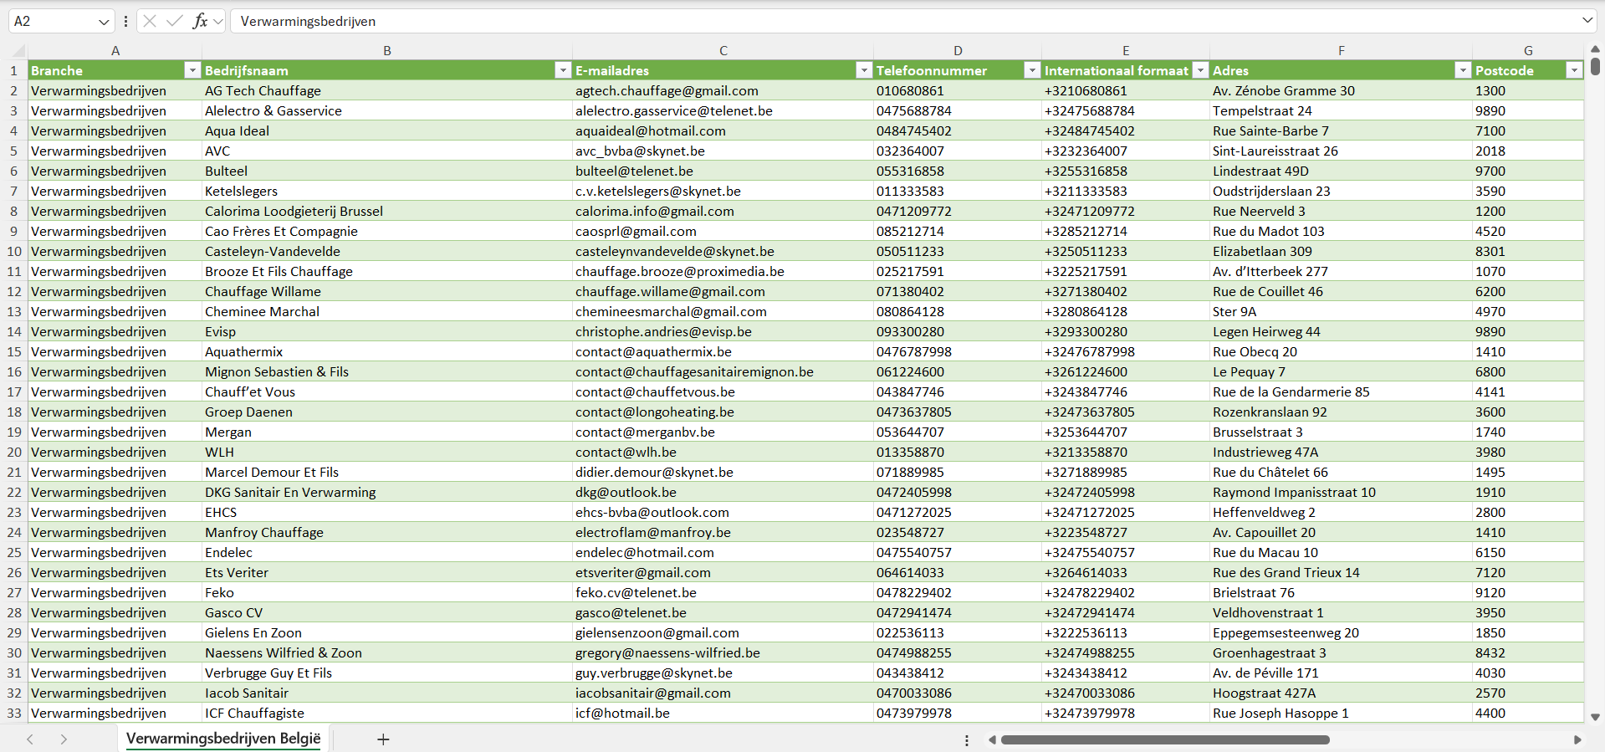Open the Bedrijfsnaam filter dropdown
Viewport: 1605px width, 752px height.
click(563, 70)
